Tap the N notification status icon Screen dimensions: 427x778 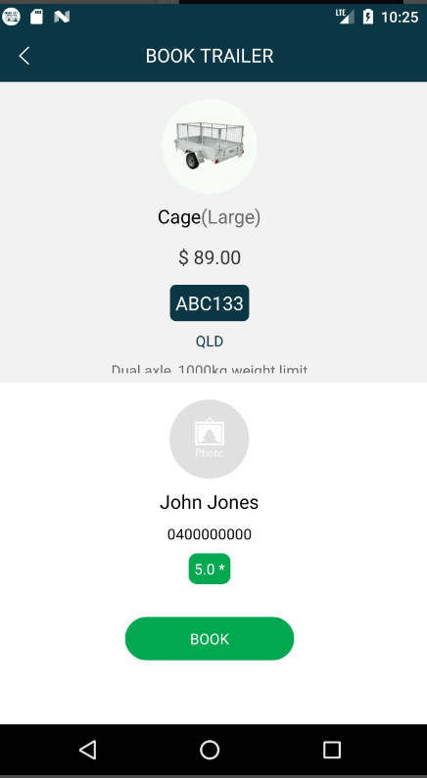click(x=62, y=17)
